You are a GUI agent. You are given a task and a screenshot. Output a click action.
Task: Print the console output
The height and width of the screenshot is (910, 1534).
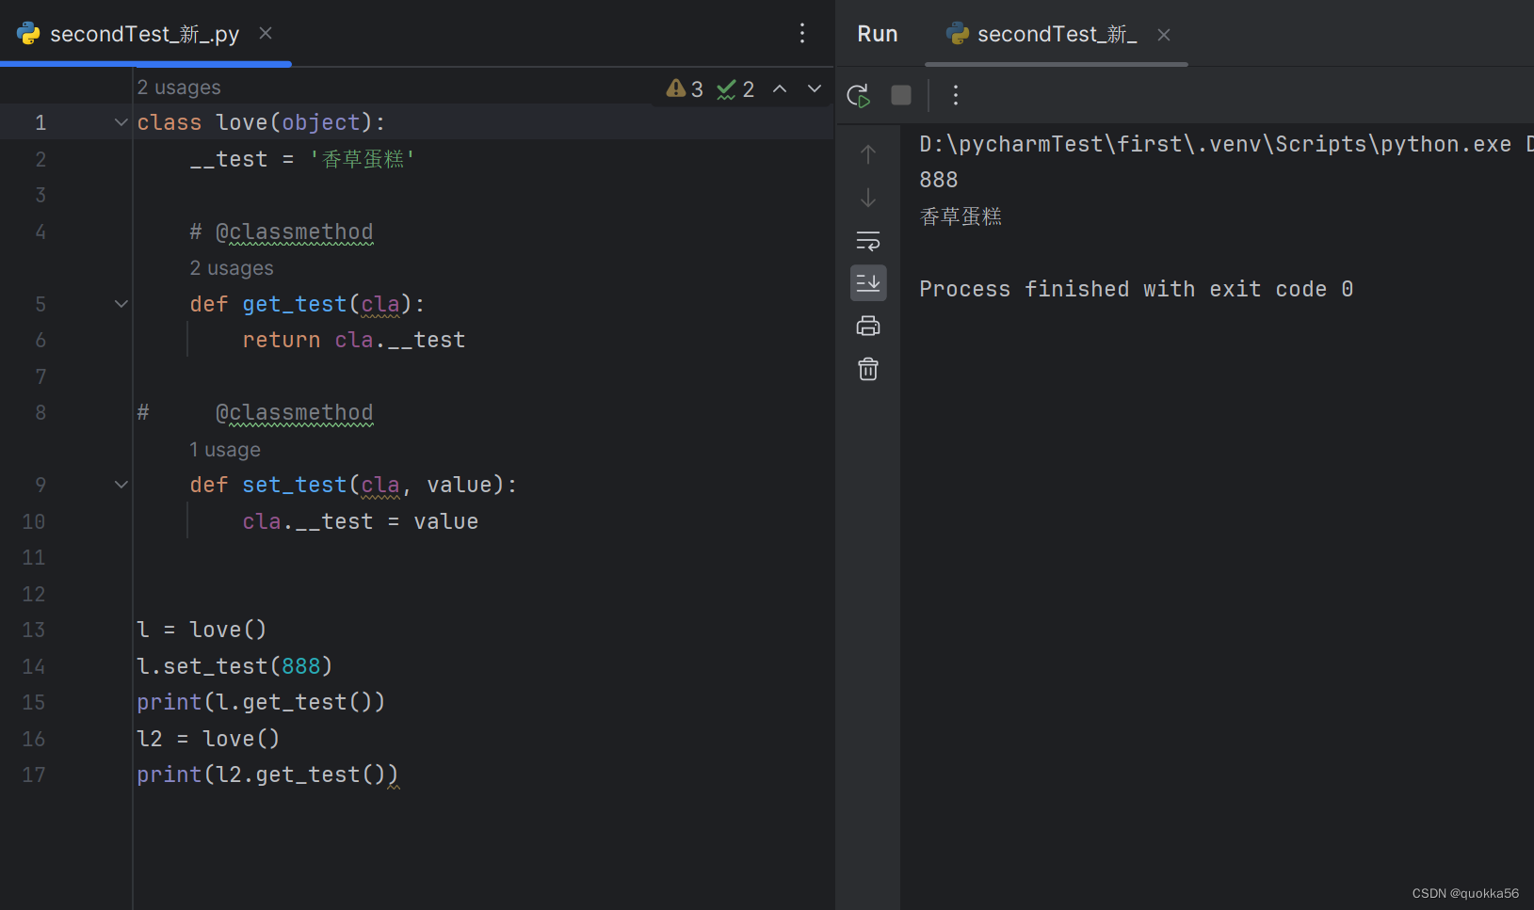(x=868, y=327)
